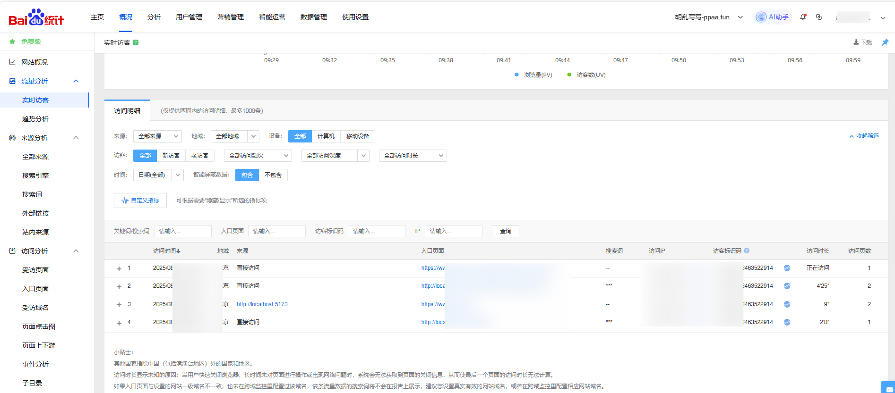Collapse the 来源分析 sidebar group

(x=76, y=138)
